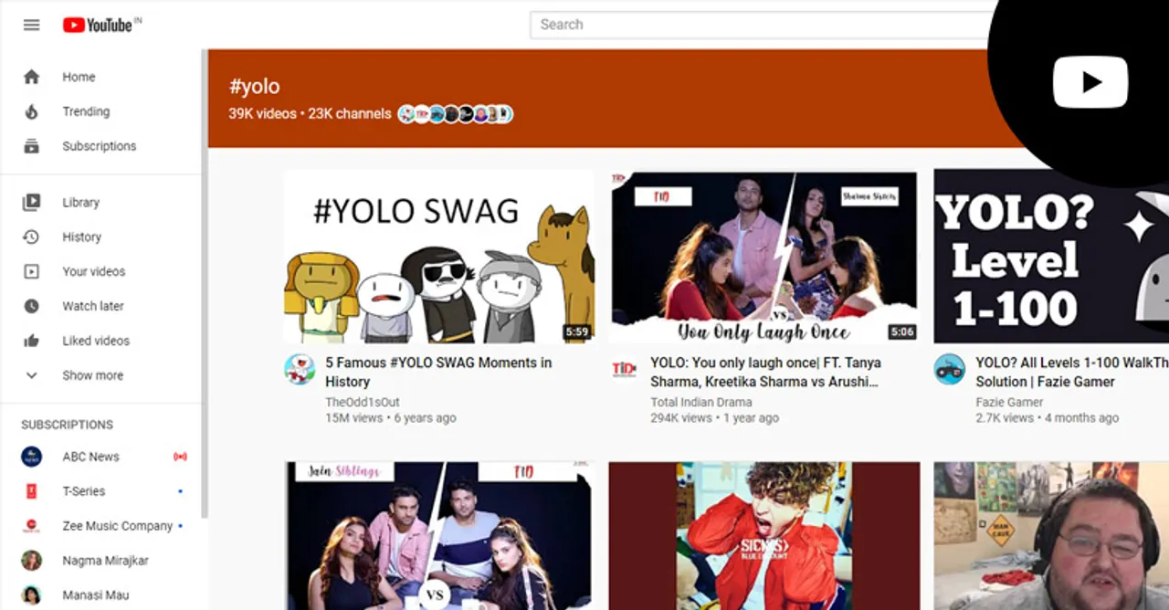
Task: Click the sidebar vertical scrollbar
Action: tap(205, 283)
